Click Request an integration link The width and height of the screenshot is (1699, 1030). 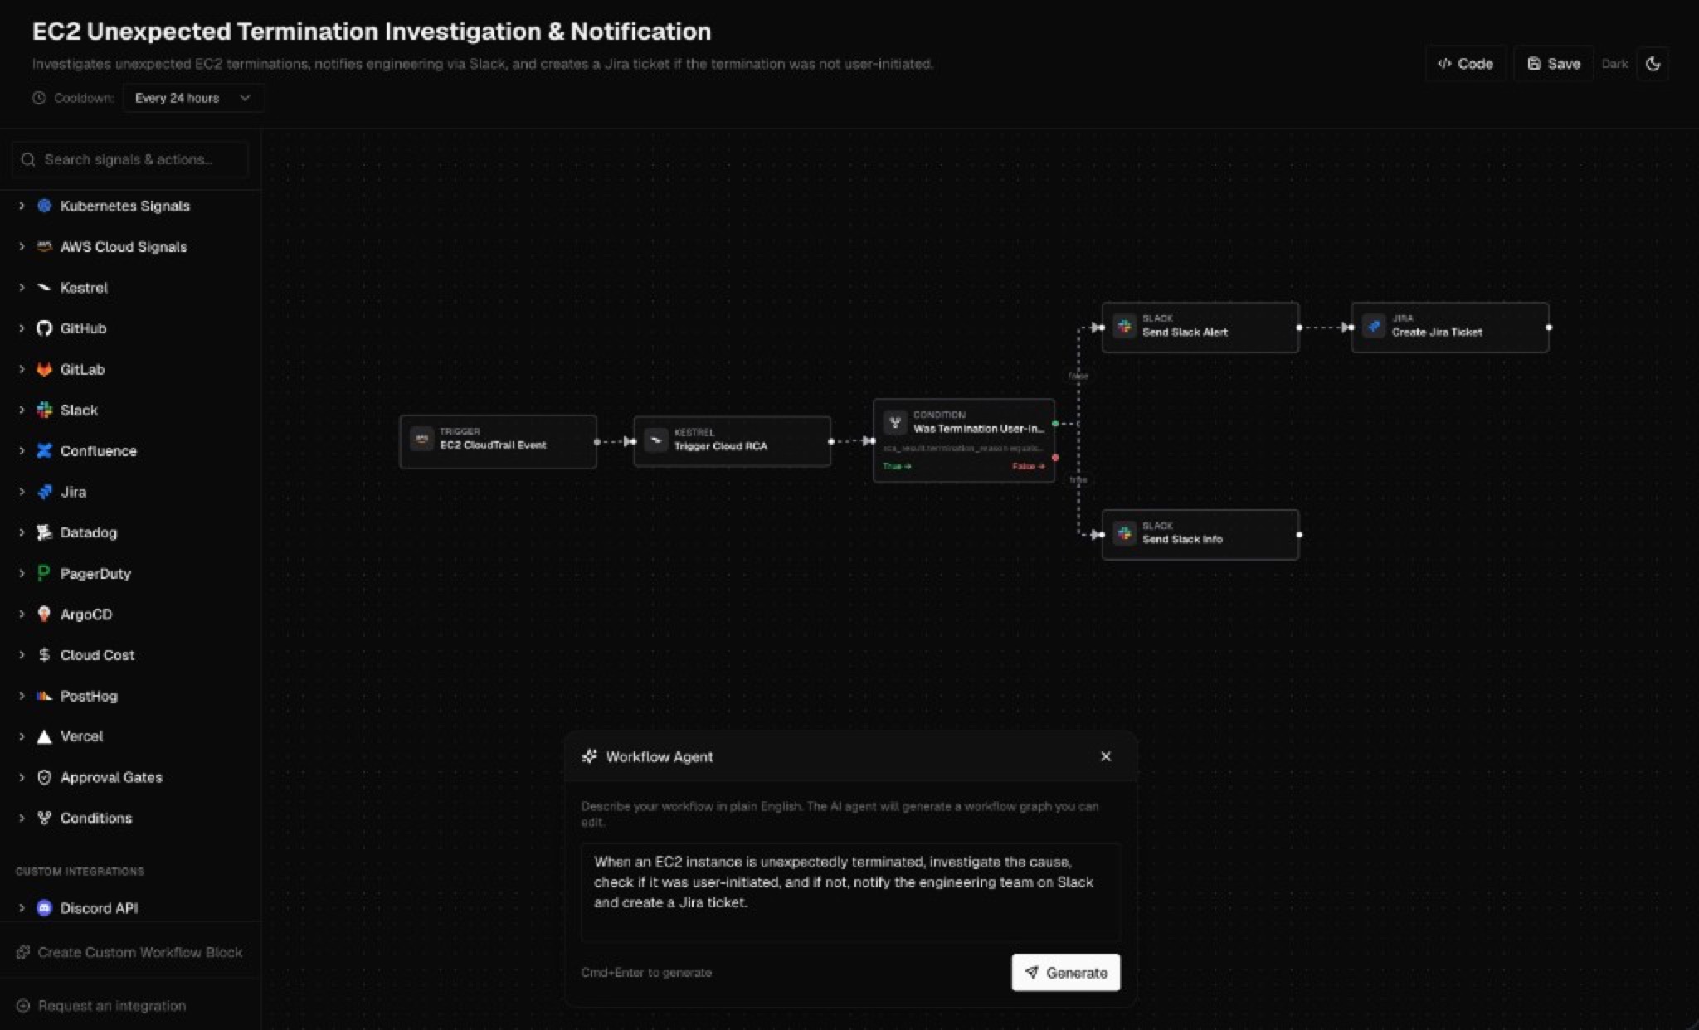tap(101, 1005)
